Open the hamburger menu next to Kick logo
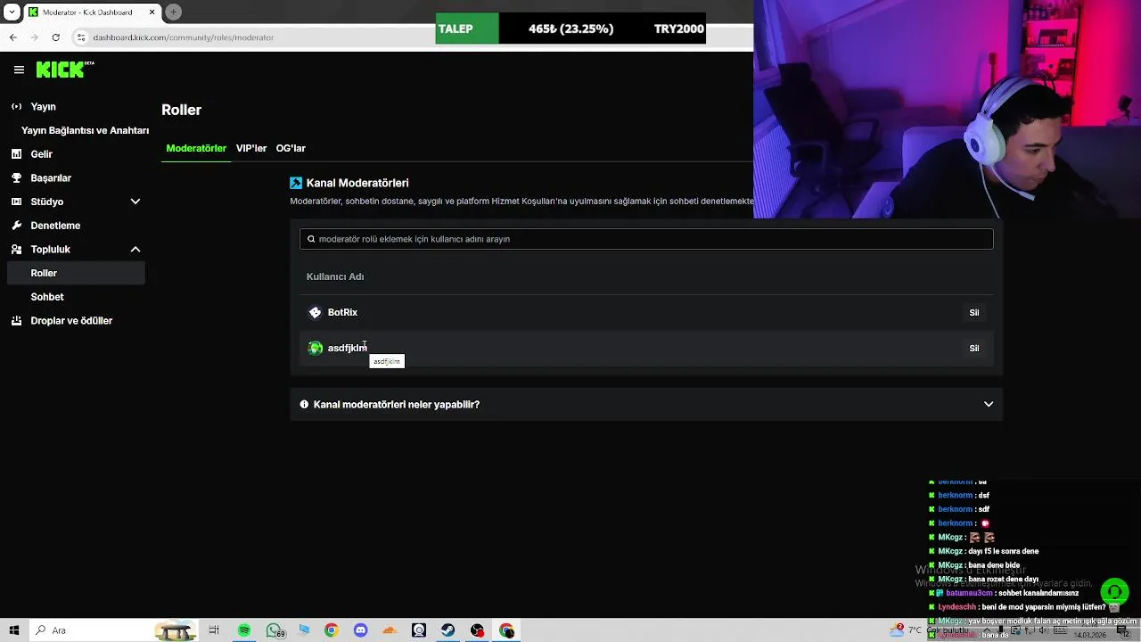Screen dimensions: 1141x642 click(x=19, y=70)
